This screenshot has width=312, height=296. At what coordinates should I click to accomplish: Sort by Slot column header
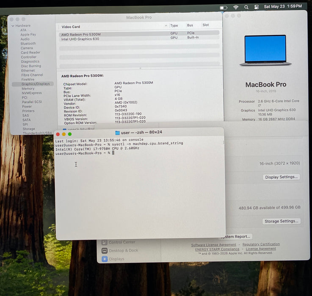206,25
